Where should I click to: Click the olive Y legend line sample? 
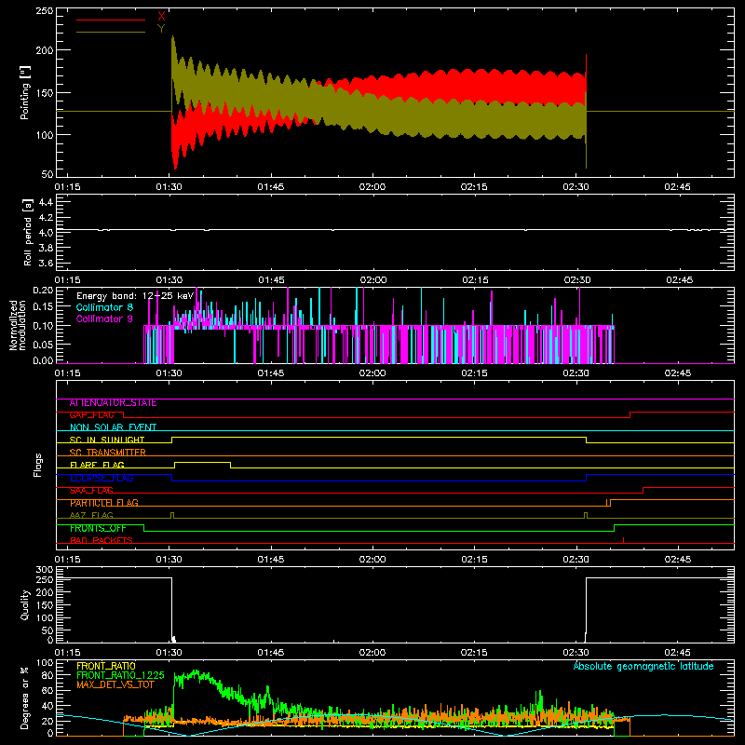coord(111,32)
